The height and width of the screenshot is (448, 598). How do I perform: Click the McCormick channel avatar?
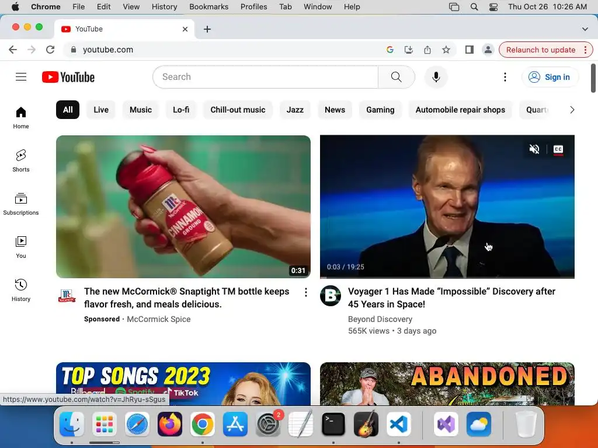(67, 296)
